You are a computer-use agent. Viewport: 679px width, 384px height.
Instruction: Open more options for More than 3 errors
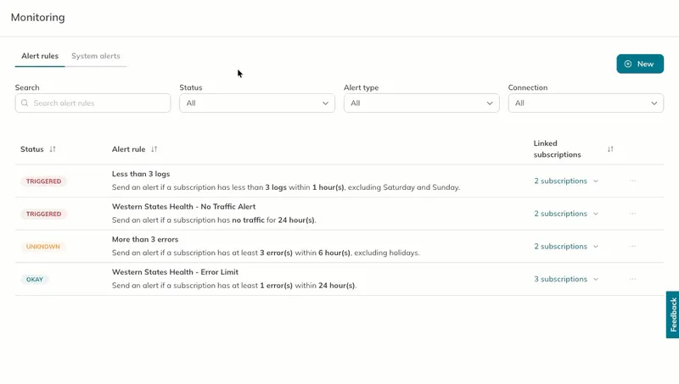632,246
